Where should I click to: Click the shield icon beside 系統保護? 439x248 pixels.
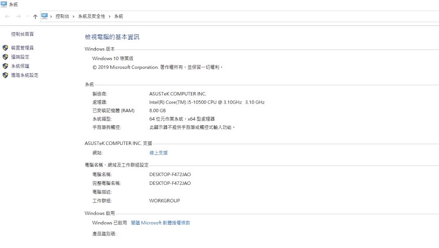click(5, 66)
